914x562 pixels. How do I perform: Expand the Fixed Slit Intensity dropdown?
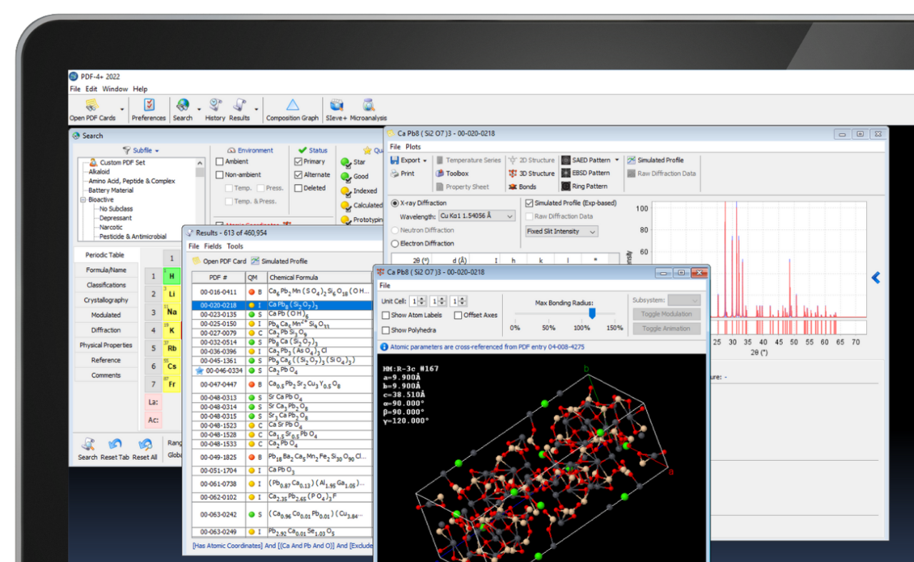(561, 231)
